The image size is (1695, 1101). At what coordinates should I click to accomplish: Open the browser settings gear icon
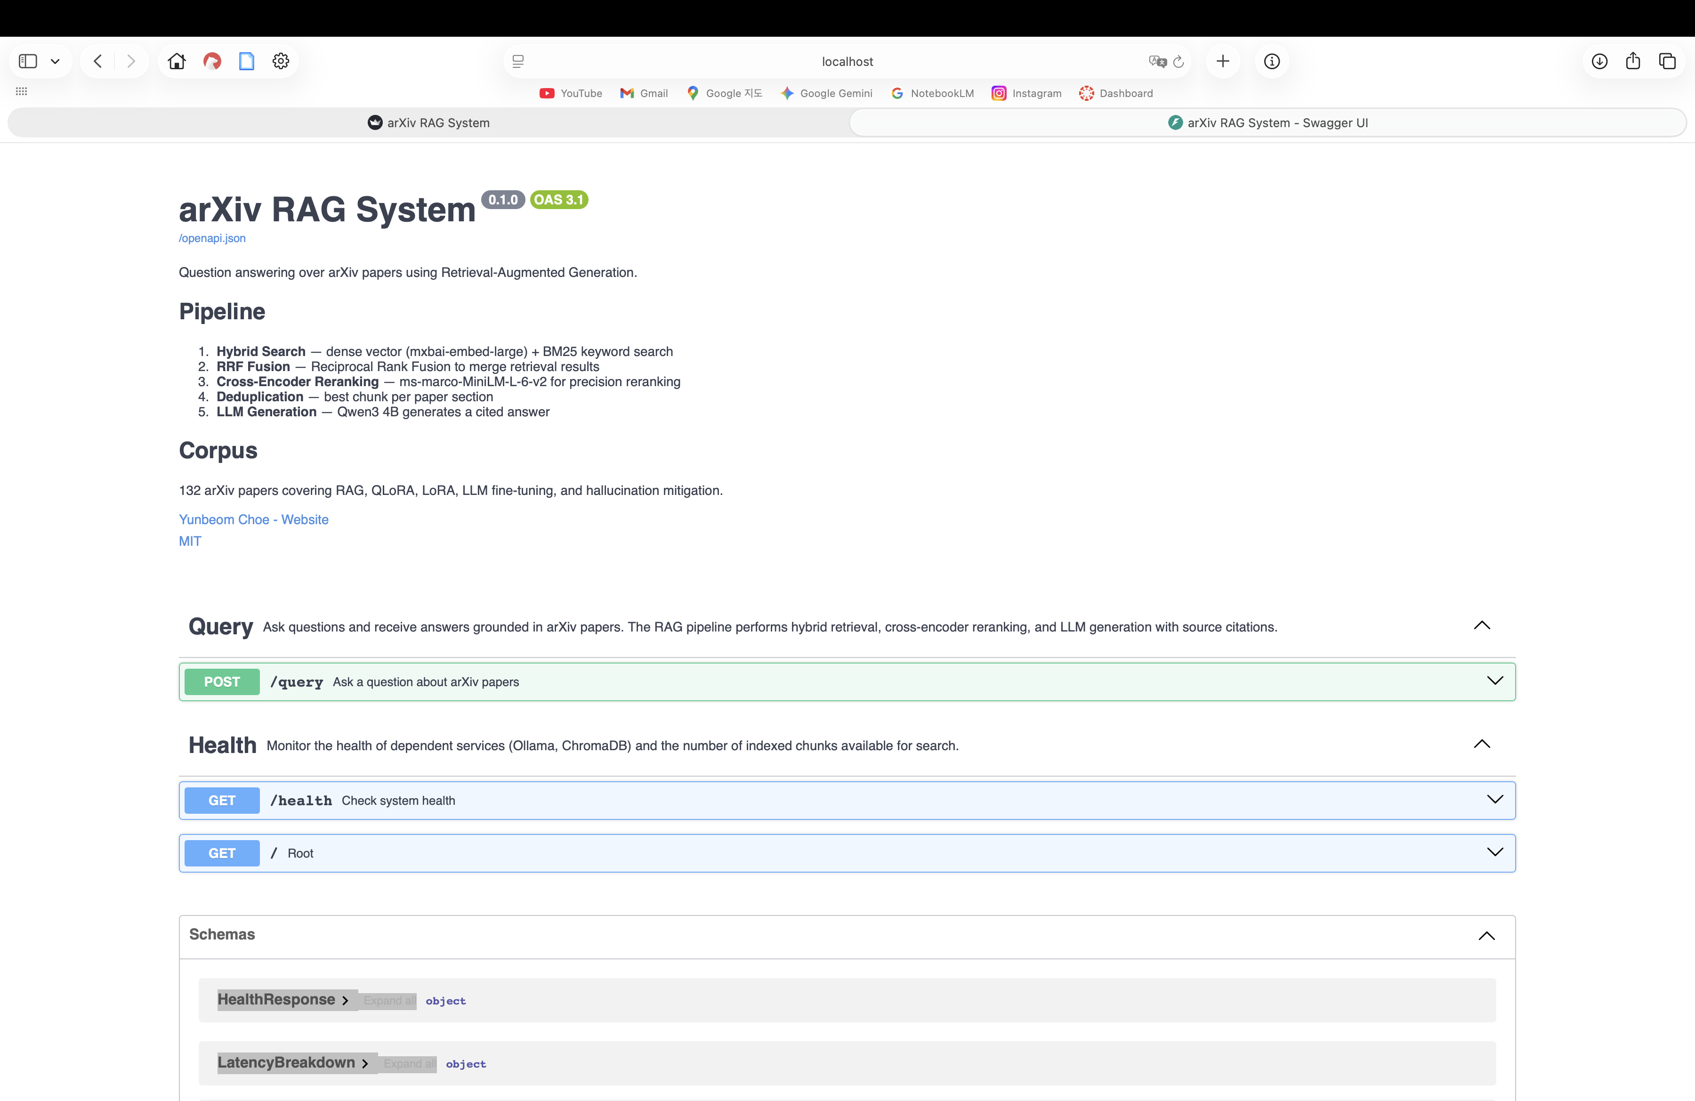click(281, 61)
